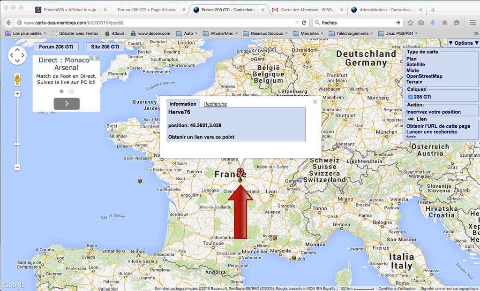Switch to the Carte des Membres Gmail tab
This screenshot has height=291, width=480.
pyautogui.click(x=308, y=10)
